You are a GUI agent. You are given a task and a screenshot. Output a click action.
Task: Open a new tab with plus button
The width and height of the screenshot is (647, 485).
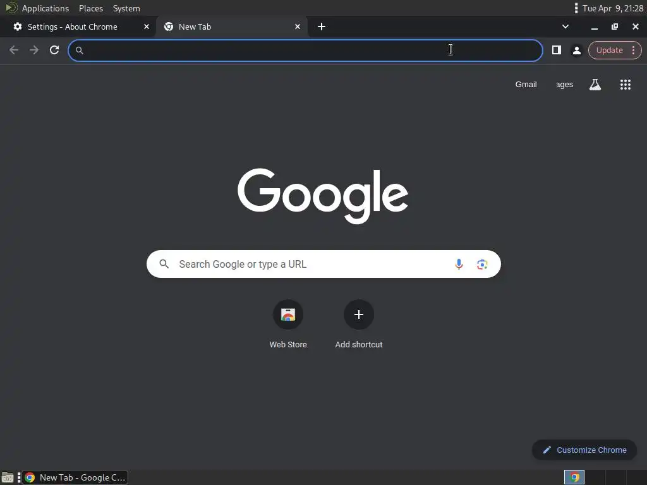coord(322,27)
